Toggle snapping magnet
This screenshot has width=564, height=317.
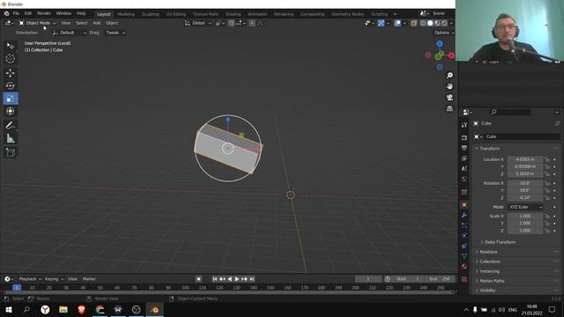tap(231, 23)
